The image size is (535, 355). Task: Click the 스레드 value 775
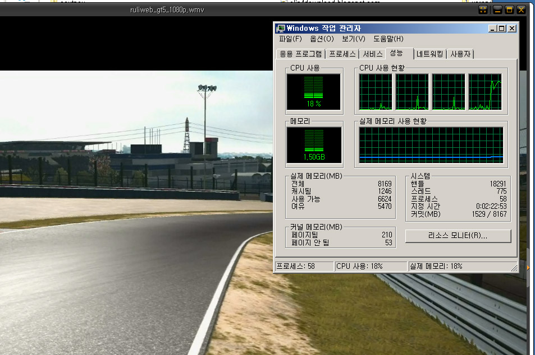(501, 191)
